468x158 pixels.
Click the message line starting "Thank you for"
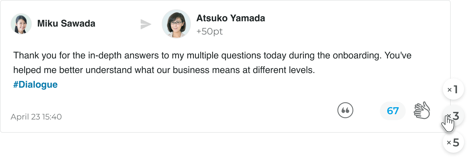[212, 55]
